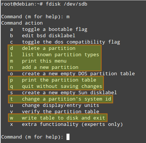Click the 'change display/entry units' line
This screenshot has width=146, height=143.
pos(55,105)
